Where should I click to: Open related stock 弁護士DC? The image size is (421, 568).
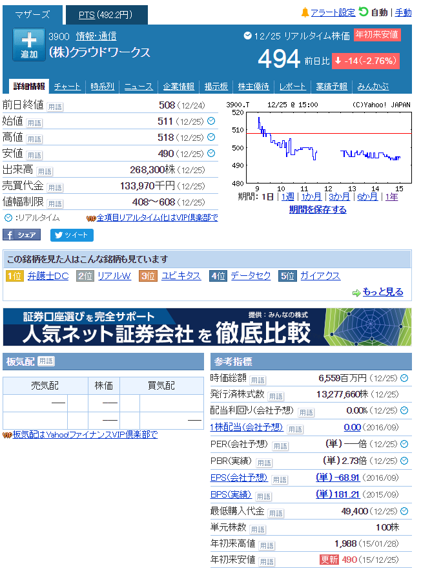coord(48,276)
